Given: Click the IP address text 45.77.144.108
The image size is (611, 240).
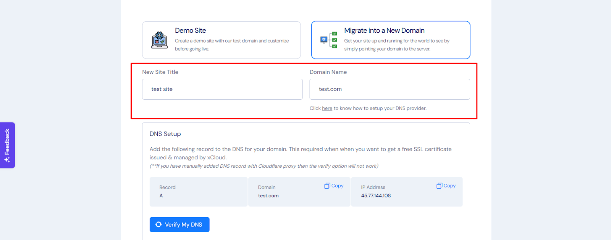Looking at the screenshot, I should 376,195.
